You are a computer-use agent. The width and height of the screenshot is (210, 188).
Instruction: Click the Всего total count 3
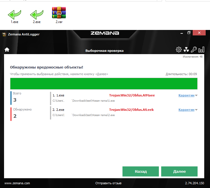15,100
